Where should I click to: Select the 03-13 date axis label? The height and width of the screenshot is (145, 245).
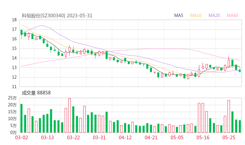(x=47, y=137)
